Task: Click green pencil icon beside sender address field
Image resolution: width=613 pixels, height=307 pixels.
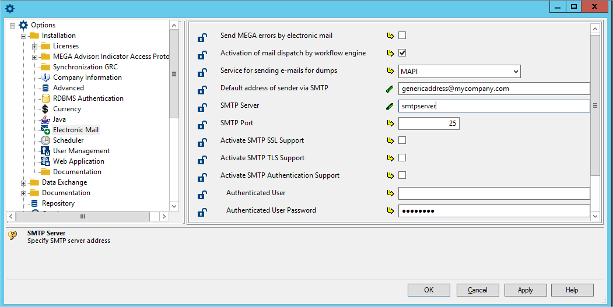Action: [390, 89]
